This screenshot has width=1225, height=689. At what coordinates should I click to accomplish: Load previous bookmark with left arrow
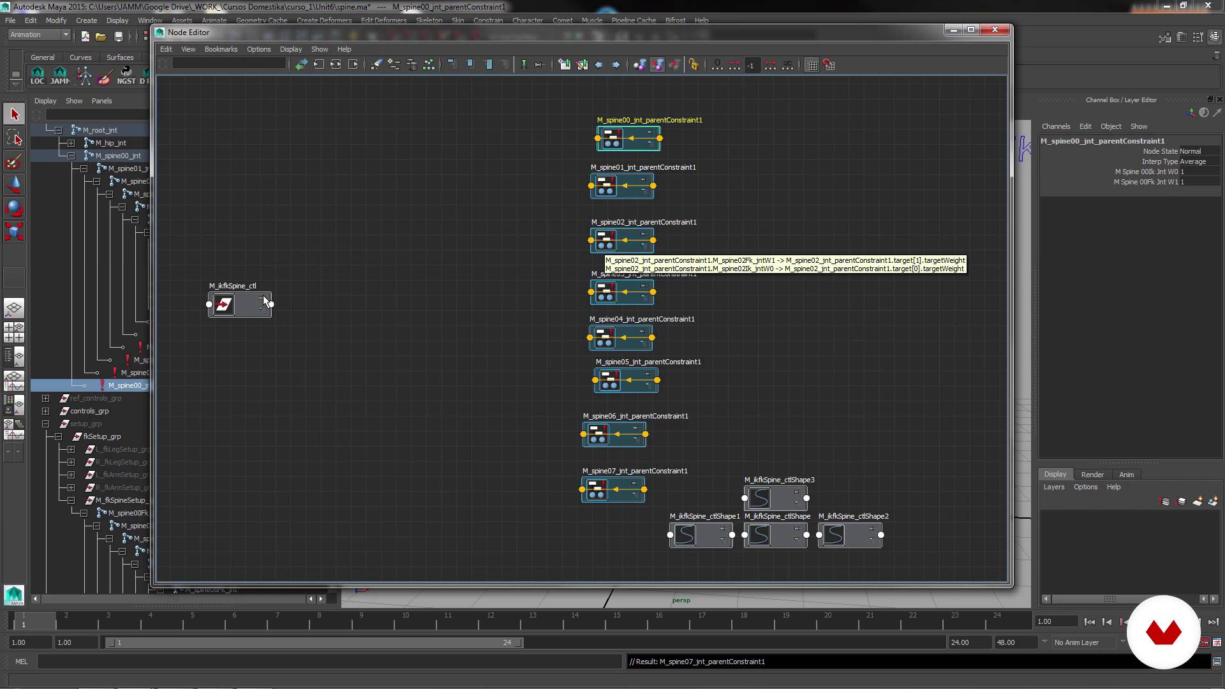(598, 64)
